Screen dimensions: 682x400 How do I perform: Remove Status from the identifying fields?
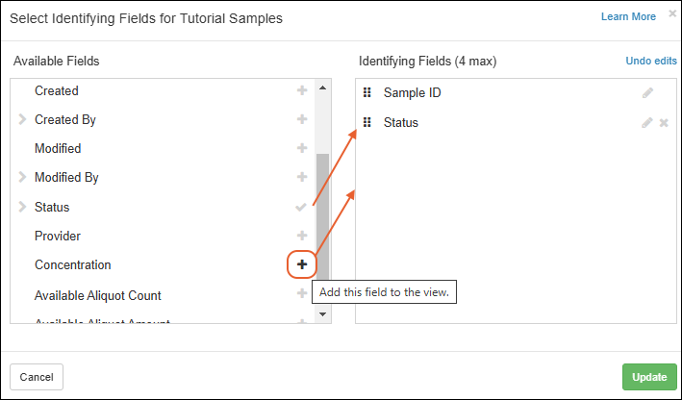point(664,123)
